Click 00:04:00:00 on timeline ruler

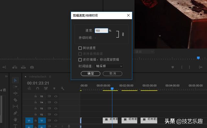pyautogui.click(x=172, y=86)
